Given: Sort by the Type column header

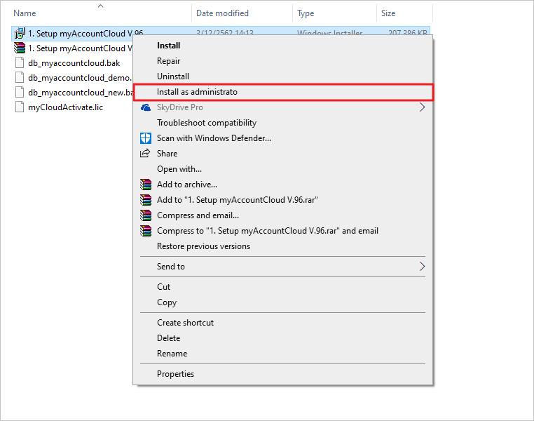Looking at the screenshot, I should click(x=306, y=13).
